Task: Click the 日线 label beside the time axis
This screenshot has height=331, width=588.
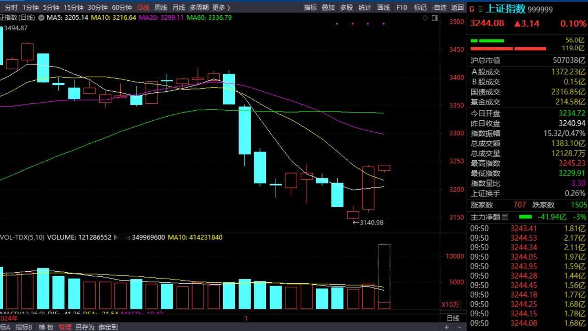Action: [x=452, y=318]
